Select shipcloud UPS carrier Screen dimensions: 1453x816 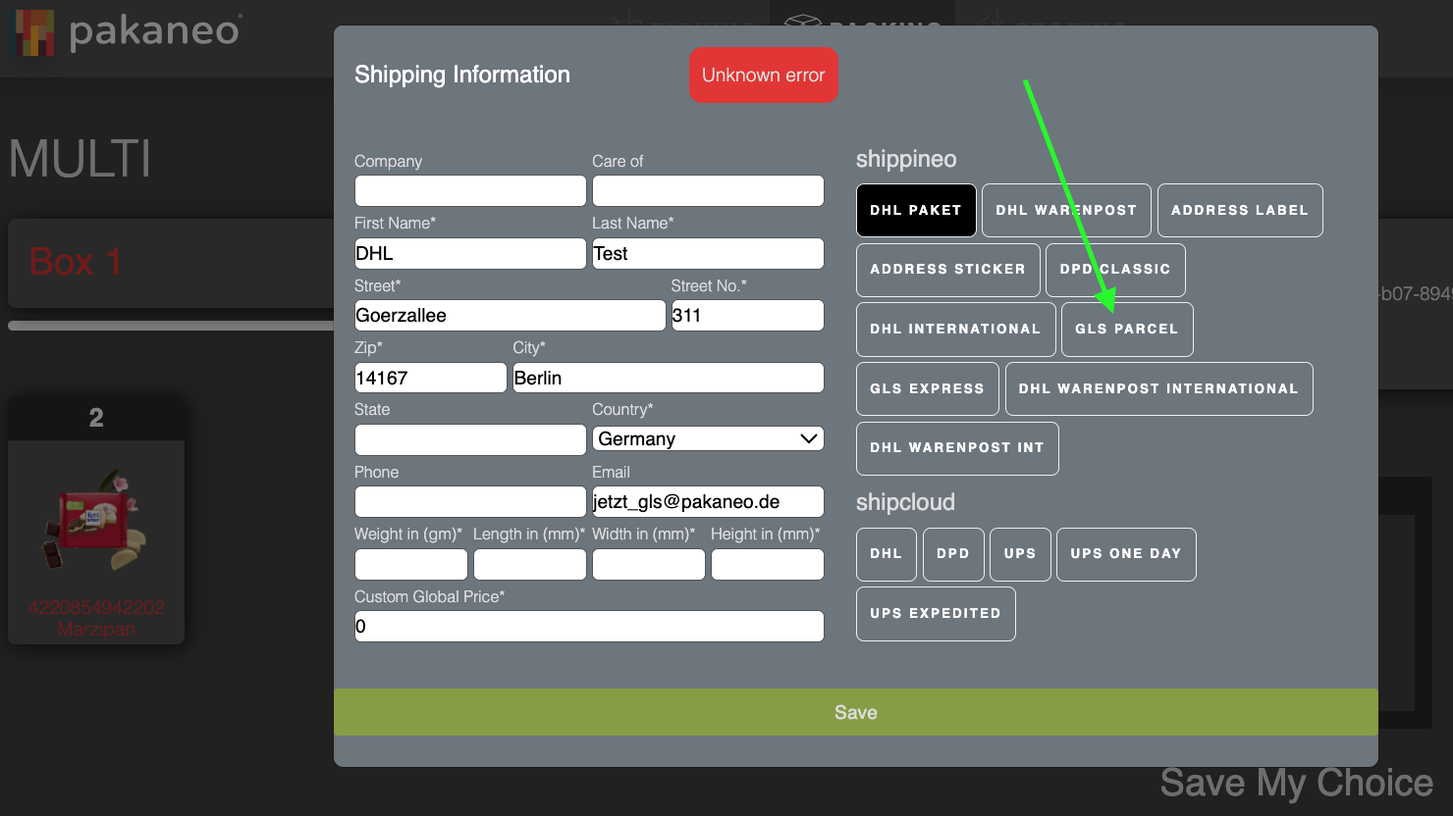[1020, 554]
